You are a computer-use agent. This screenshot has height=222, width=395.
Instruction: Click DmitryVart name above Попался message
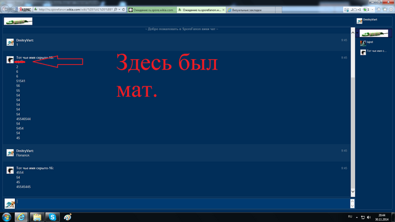(25, 150)
